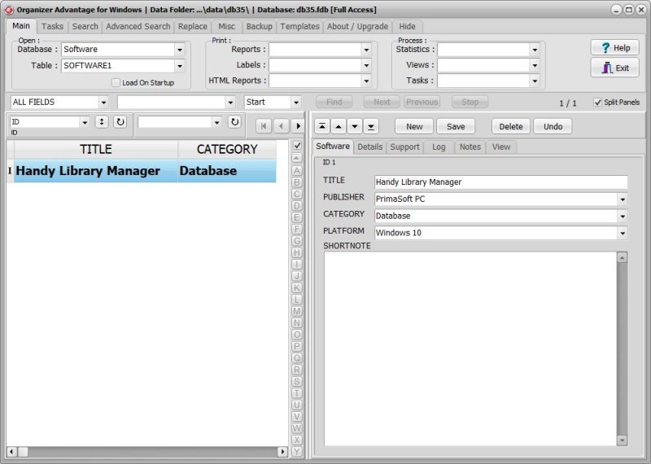The width and height of the screenshot is (651, 464).
Task: Click the horizontal scrollbar thumb under the grid
Action: click(23, 452)
